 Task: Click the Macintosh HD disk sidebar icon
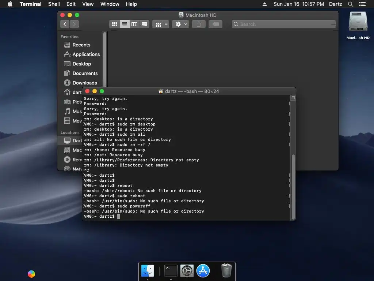coord(67,150)
